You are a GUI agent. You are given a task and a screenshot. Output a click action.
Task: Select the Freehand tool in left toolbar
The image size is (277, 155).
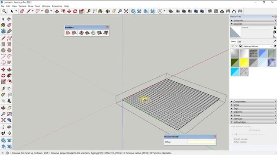click(10, 38)
